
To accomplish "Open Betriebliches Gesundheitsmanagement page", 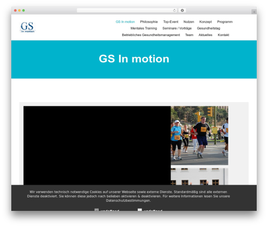I will click(151, 35).
